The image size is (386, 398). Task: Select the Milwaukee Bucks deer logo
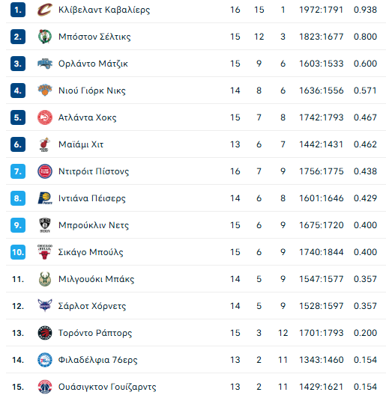pos(45,279)
